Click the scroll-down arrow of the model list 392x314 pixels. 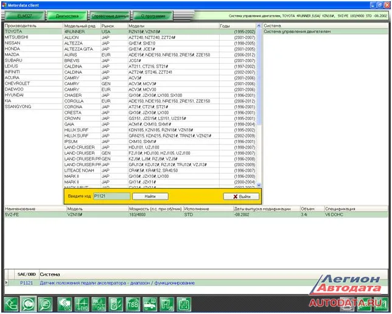(259, 185)
